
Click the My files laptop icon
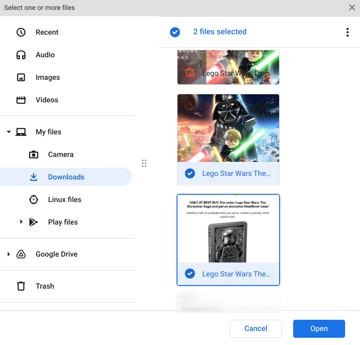click(x=21, y=132)
